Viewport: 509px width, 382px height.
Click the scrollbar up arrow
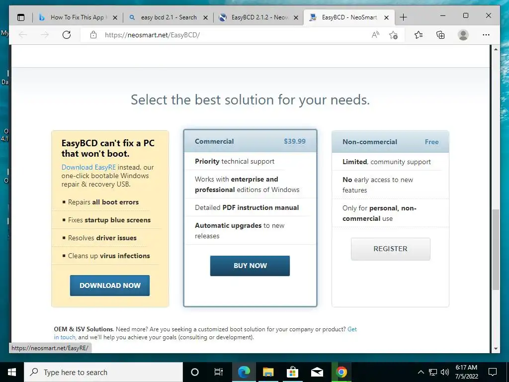[x=496, y=49]
